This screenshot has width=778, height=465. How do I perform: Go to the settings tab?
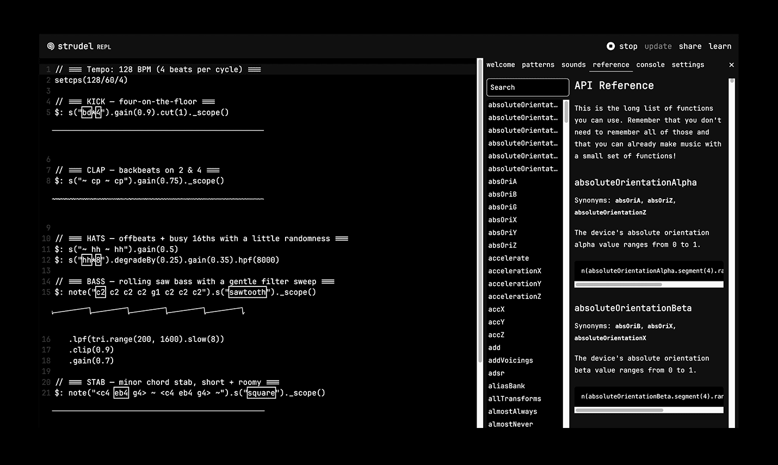[x=688, y=65]
